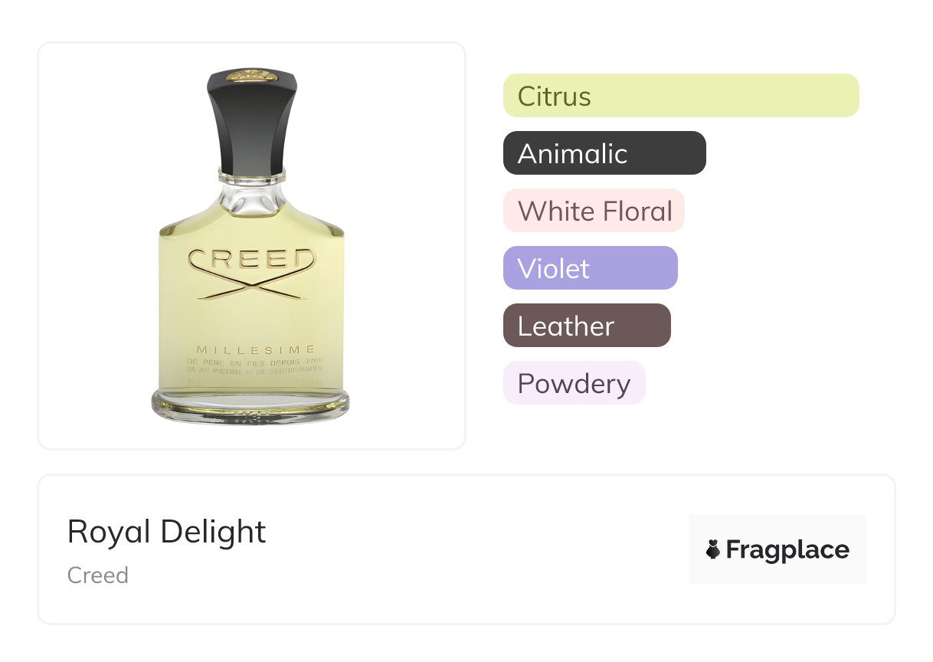Image resolution: width=933 pixels, height=662 pixels.
Task: Click the gold CREED logo on bottle
Action: click(252, 259)
